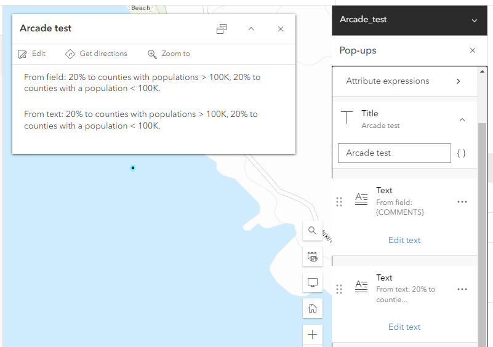Expand the Arcade_test layer dropdown

pyautogui.click(x=474, y=20)
